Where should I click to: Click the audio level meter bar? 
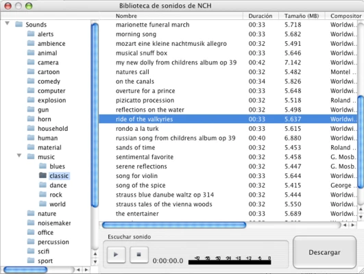pos(230,262)
